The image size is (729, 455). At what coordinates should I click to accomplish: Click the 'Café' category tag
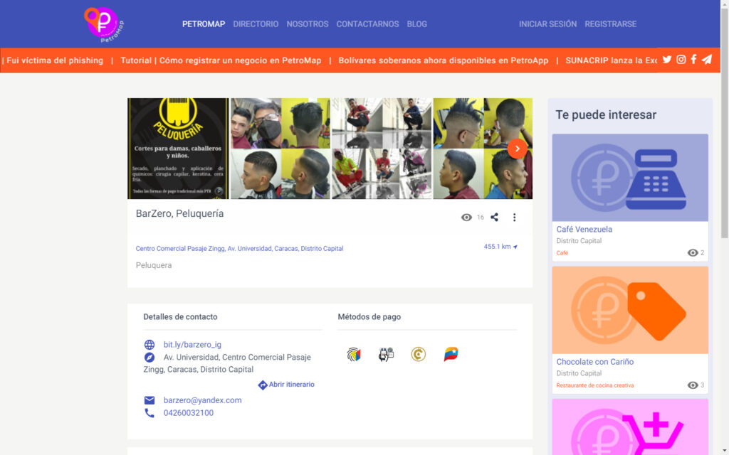[x=562, y=253]
